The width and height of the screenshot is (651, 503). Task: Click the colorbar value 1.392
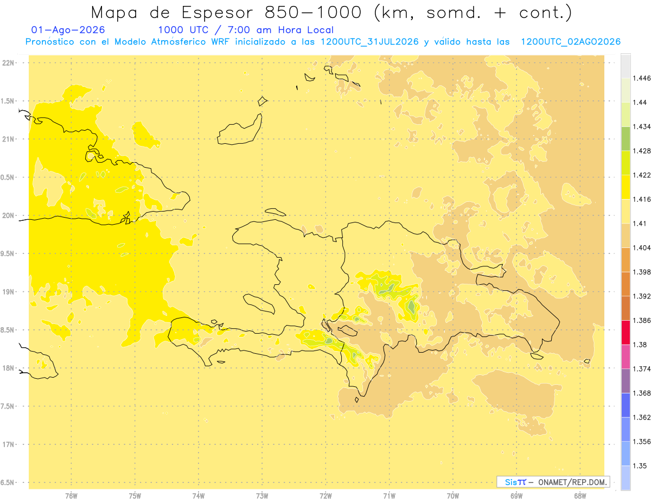(x=643, y=296)
